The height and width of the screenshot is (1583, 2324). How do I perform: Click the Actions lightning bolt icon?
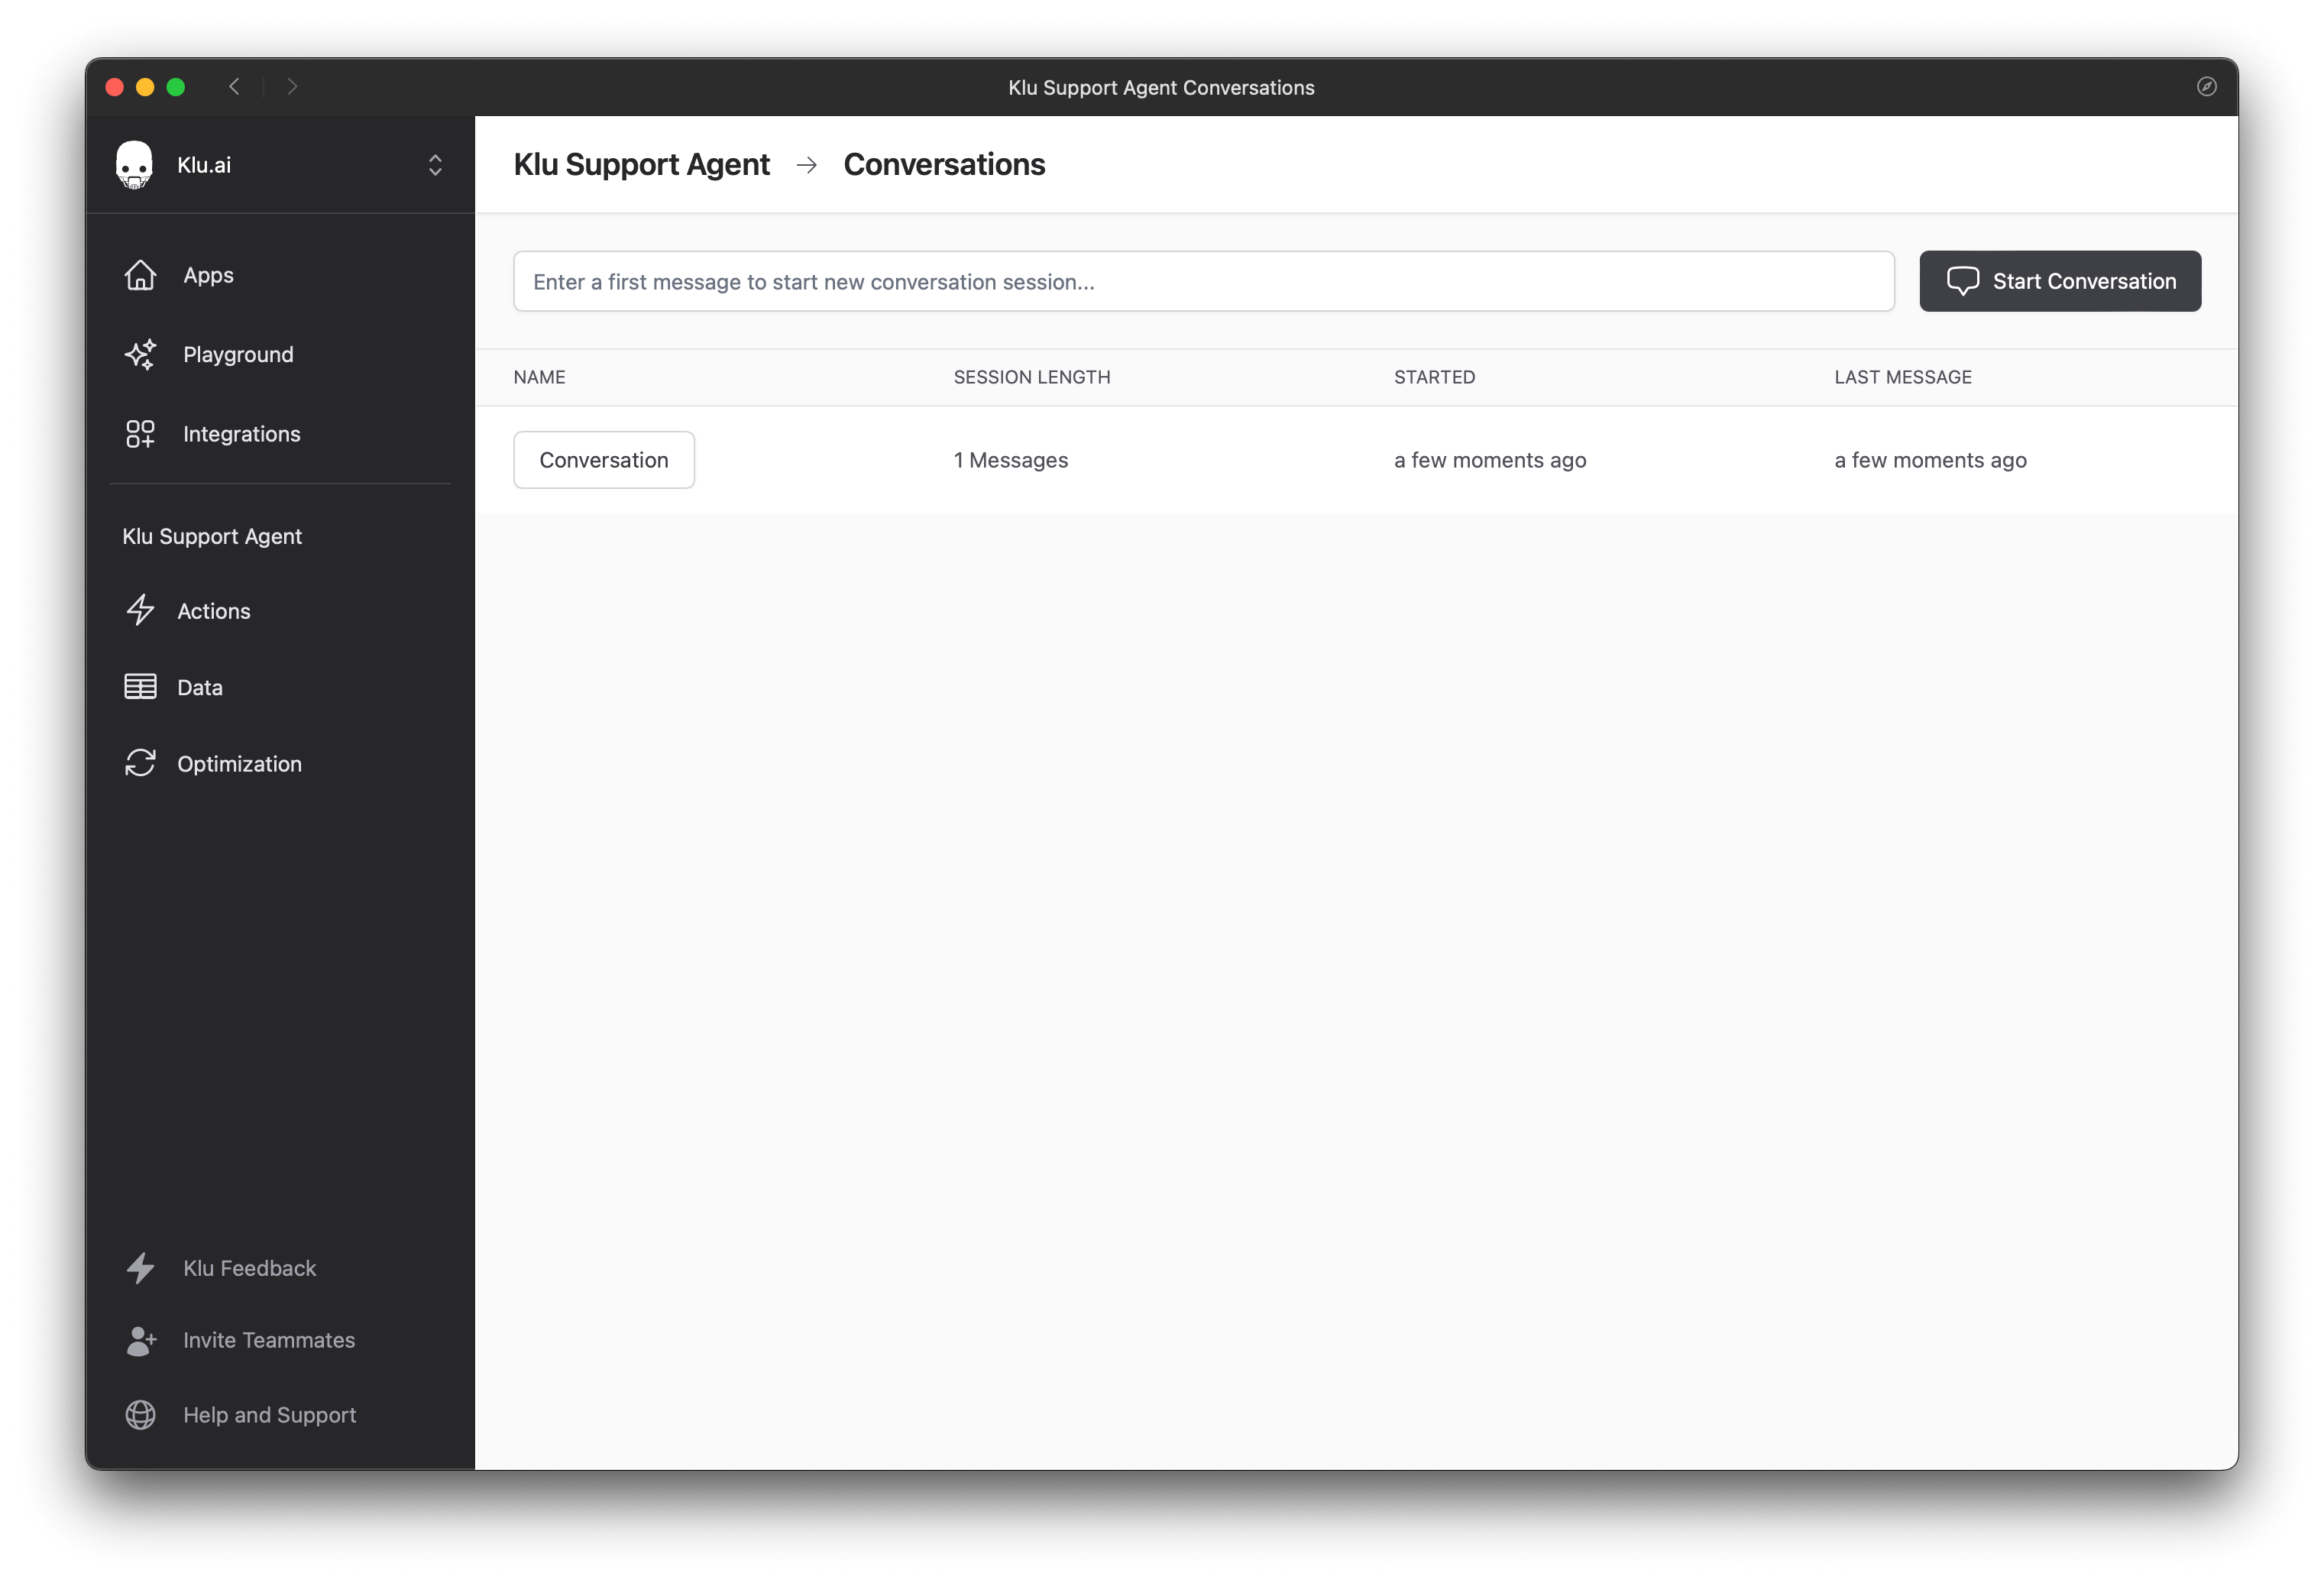(x=140, y=610)
